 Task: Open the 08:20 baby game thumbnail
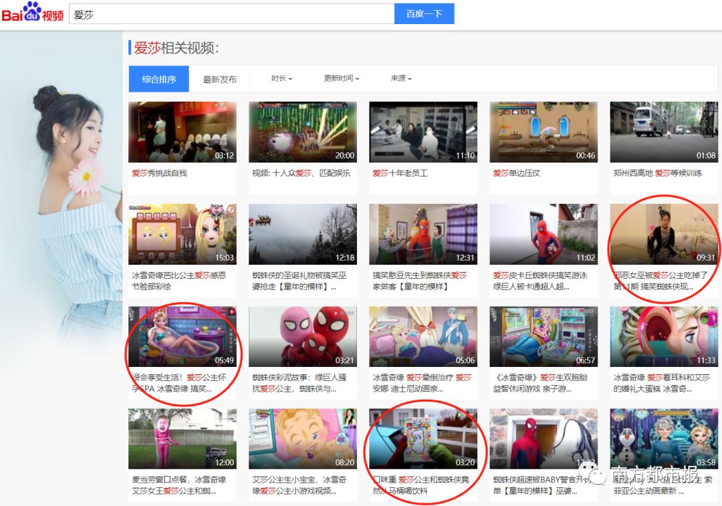click(303, 438)
